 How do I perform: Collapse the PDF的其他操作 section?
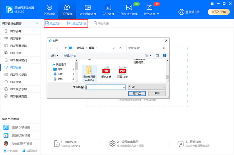click(37, 23)
